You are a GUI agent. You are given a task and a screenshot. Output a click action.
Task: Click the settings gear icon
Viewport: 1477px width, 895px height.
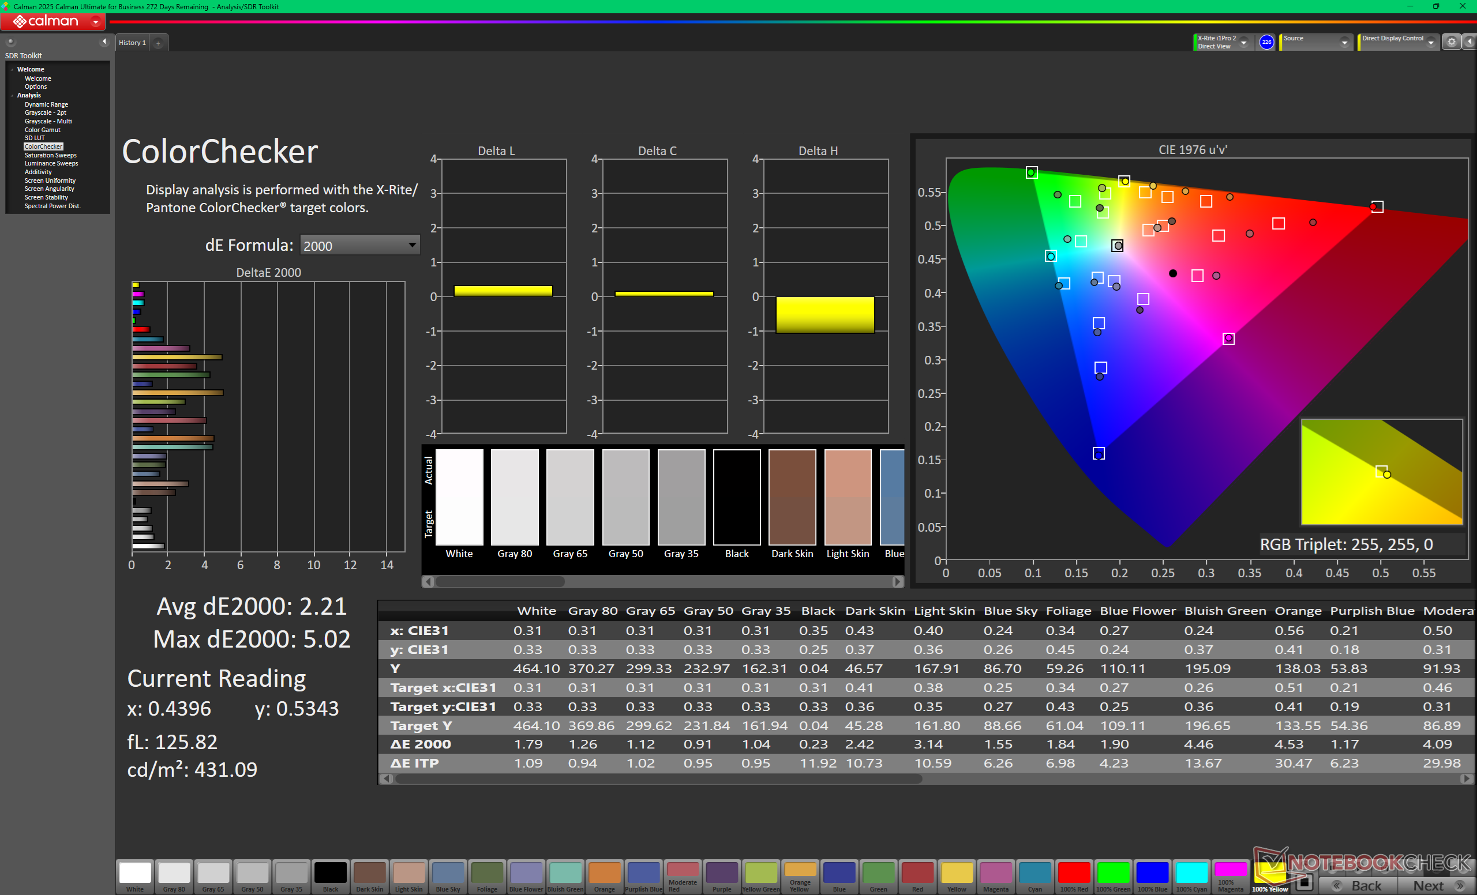pyautogui.click(x=1450, y=42)
